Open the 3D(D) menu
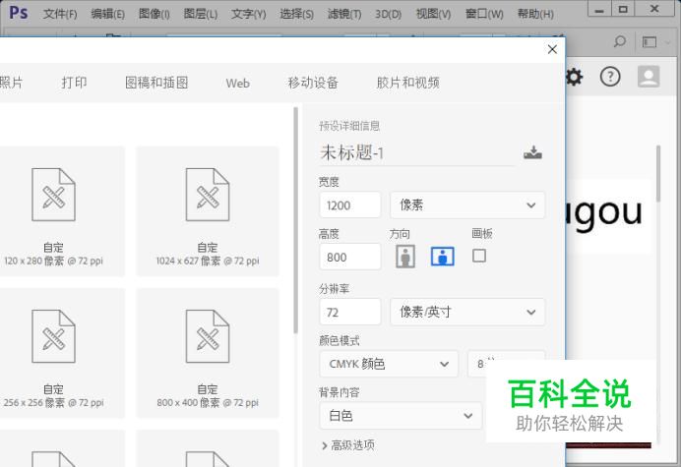Viewport: 681px width, 467px height. (388, 14)
